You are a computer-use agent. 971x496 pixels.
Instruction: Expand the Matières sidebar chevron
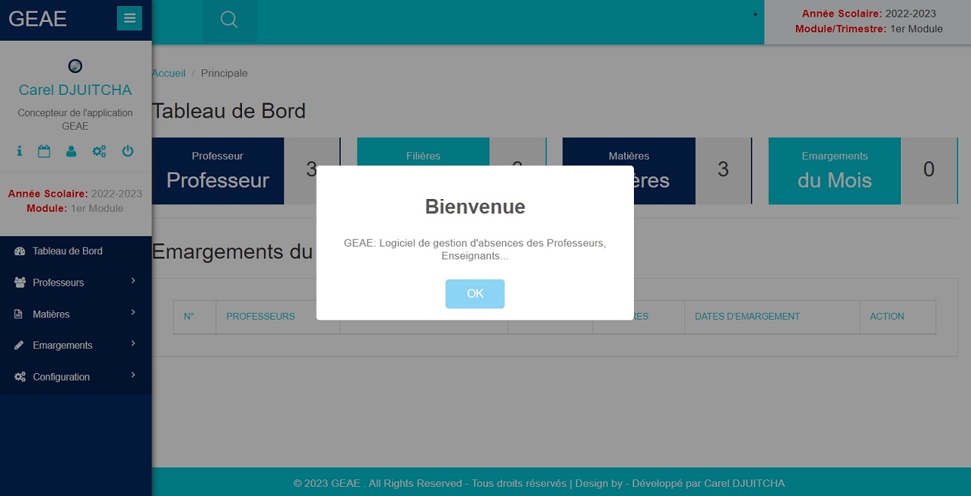pyautogui.click(x=133, y=313)
